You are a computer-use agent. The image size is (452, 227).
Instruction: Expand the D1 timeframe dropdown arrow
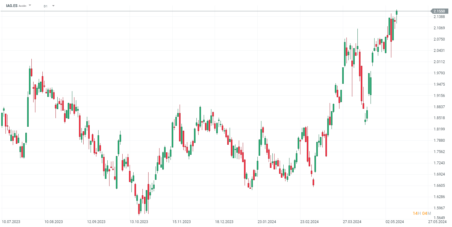point(53,5)
